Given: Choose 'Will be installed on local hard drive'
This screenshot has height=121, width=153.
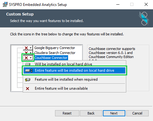Looking at the screenshot, I should [74, 64].
